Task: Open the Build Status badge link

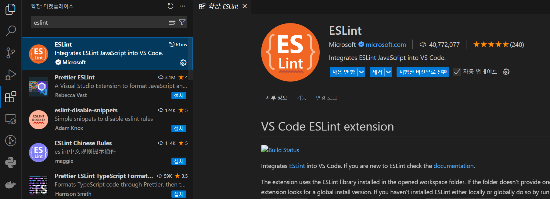Action: tap(280, 149)
